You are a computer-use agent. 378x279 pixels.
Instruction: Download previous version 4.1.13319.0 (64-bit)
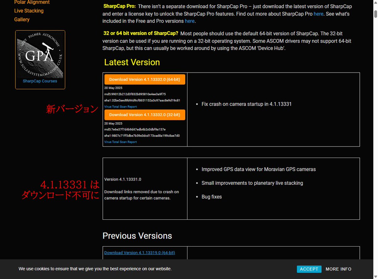pyautogui.click(x=140, y=253)
